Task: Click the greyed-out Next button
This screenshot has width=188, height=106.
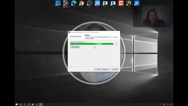Action: tap(106, 69)
